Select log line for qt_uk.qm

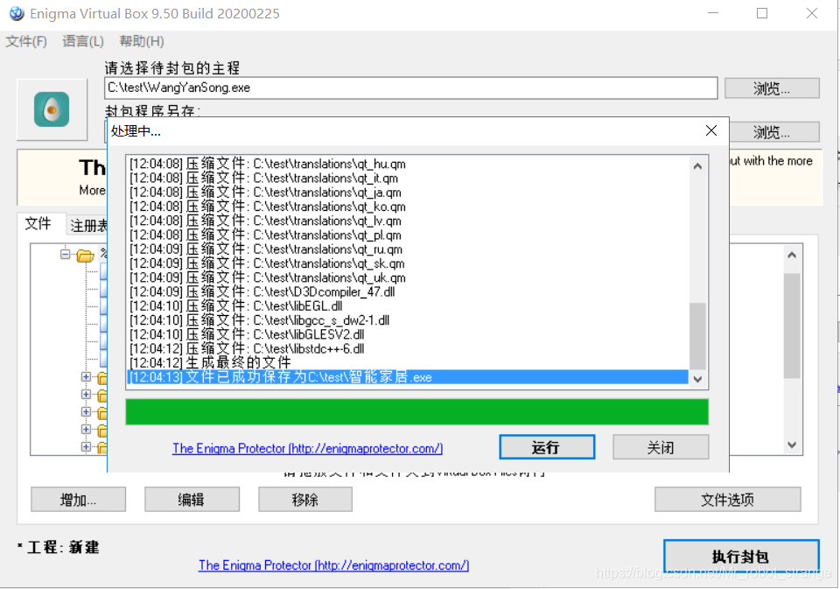tap(408, 277)
